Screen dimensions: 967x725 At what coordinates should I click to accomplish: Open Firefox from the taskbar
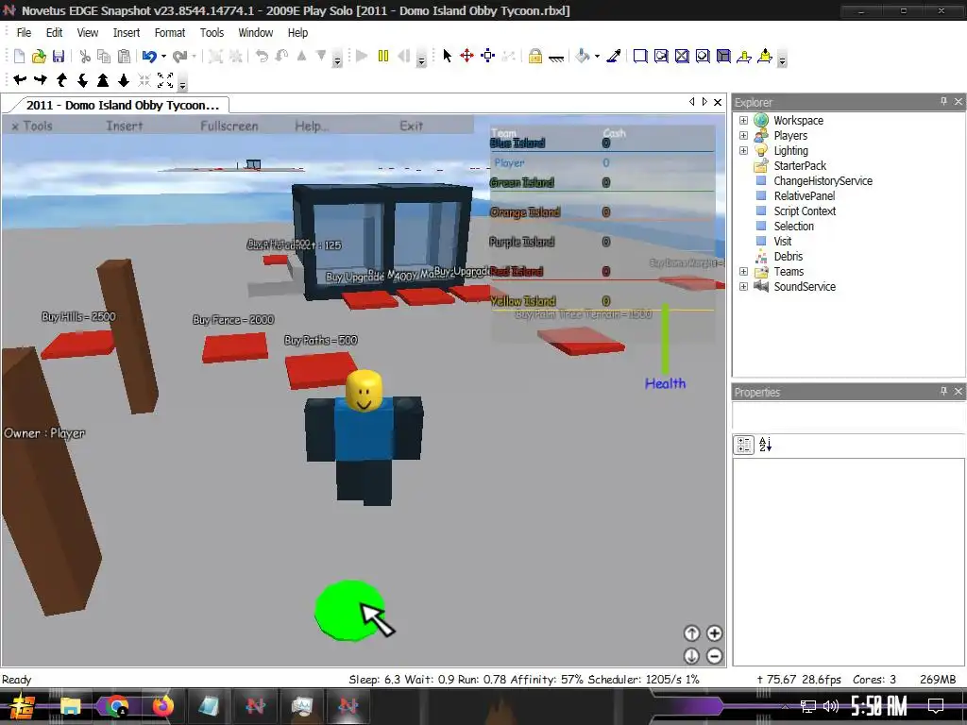[x=162, y=706]
